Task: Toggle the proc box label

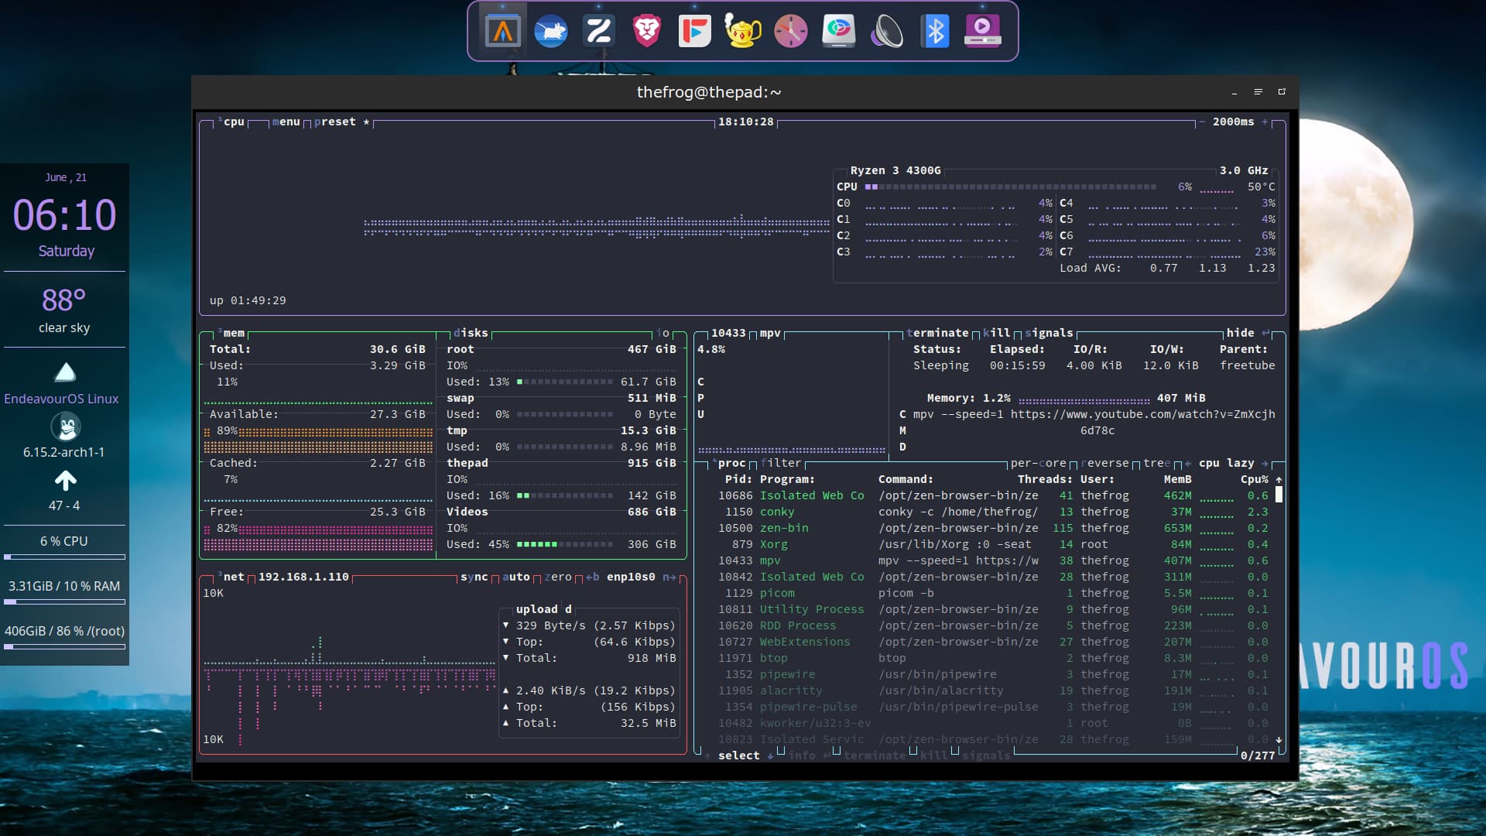Action: click(x=732, y=463)
